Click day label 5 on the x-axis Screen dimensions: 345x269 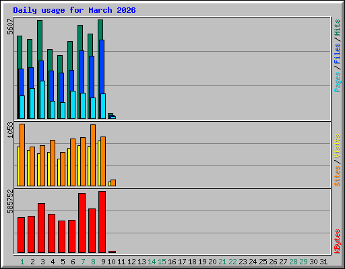[x=63, y=262]
